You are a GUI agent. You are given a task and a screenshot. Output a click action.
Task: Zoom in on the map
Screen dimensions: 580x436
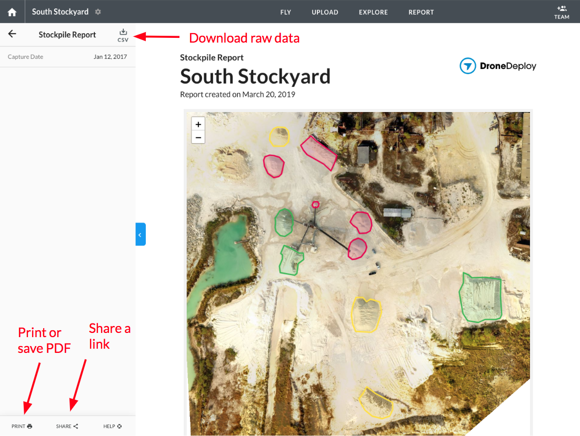[198, 124]
